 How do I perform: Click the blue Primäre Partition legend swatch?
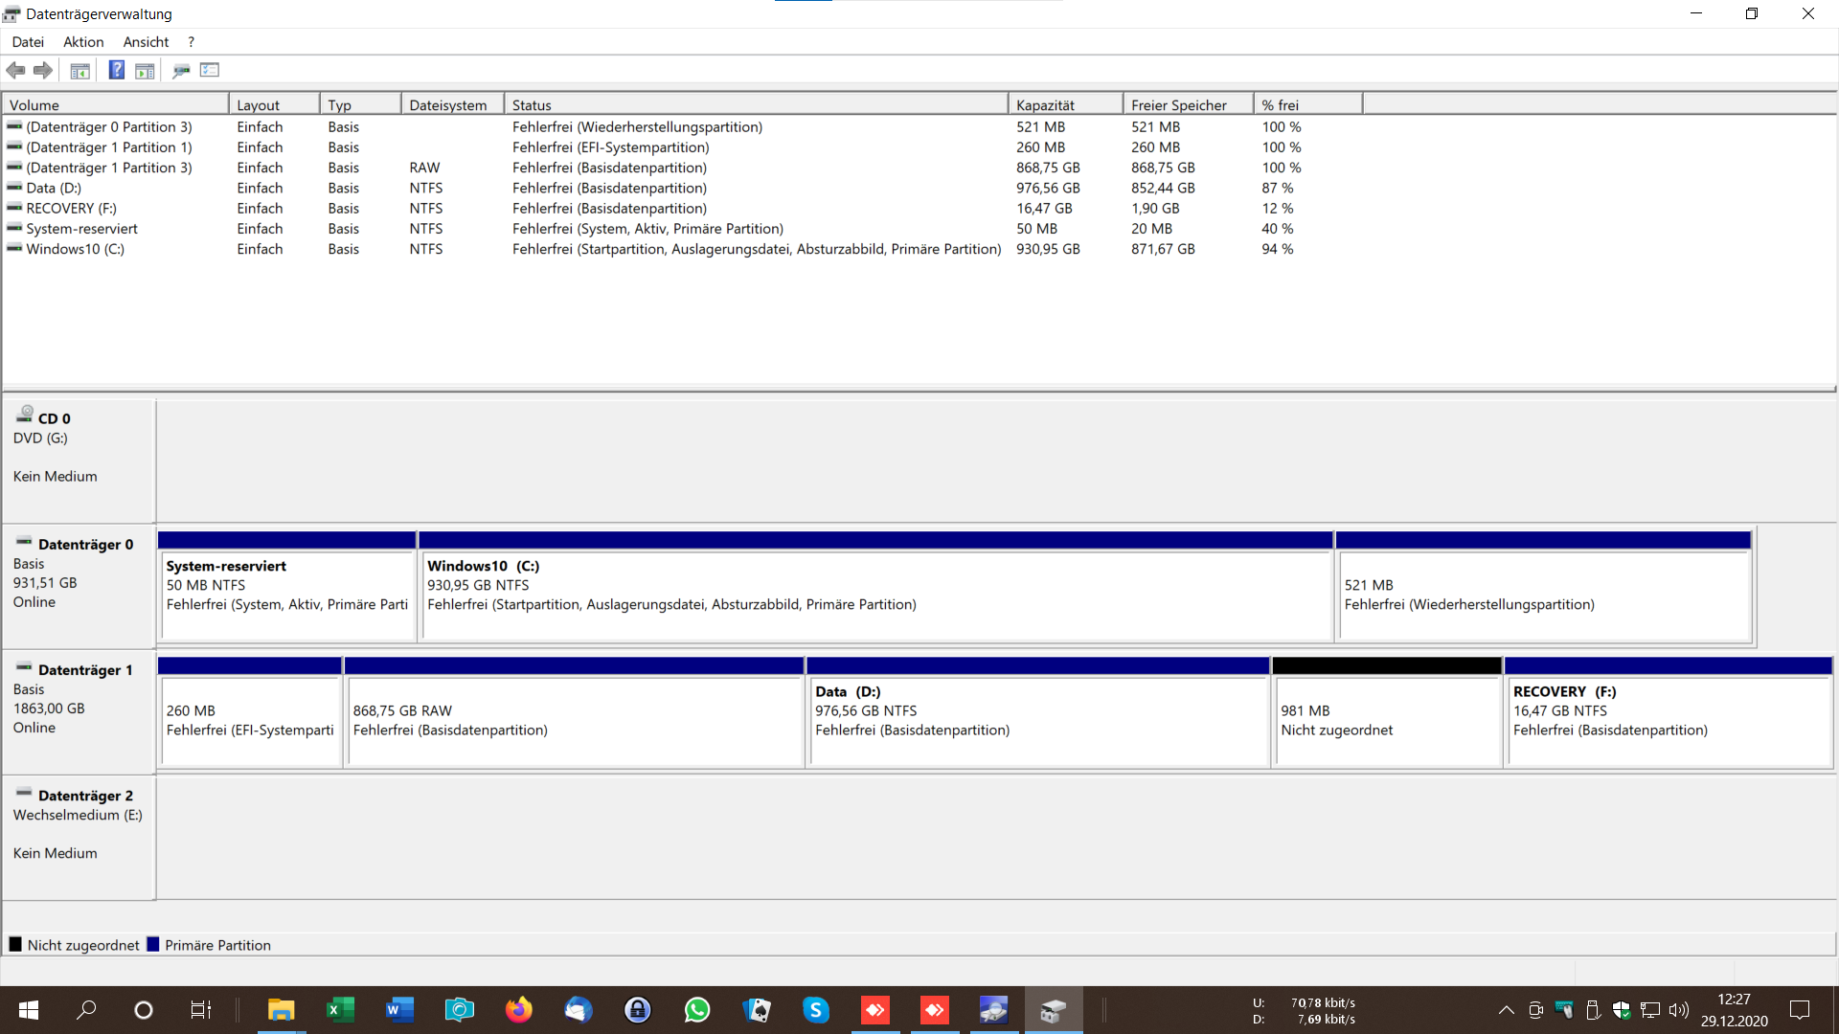click(x=152, y=945)
